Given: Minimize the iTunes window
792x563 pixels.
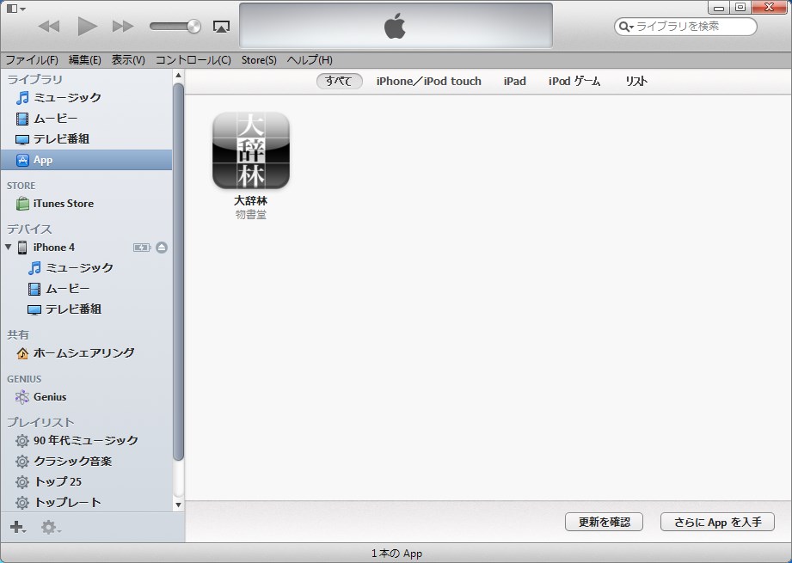Looking at the screenshot, I should 719,7.
